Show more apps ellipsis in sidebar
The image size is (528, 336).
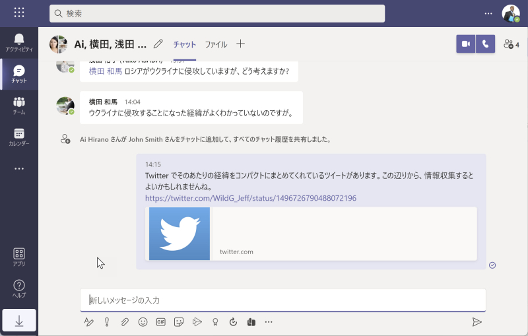[x=19, y=168]
